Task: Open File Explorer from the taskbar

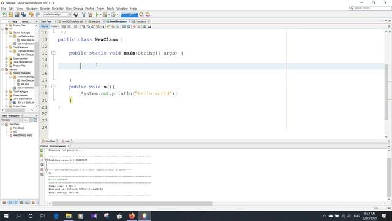Action: 69,215
